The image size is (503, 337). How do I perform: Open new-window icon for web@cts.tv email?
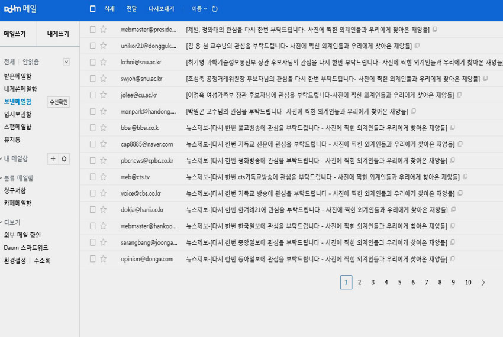465,177
